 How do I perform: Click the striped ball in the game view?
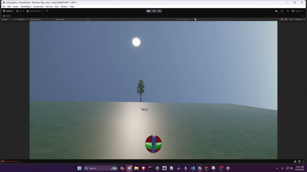tap(153, 144)
